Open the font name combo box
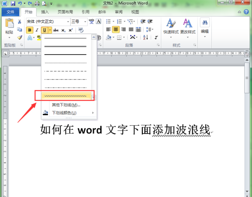Image resolution: width=252 pixels, height=197 pixels. (48, 21)
